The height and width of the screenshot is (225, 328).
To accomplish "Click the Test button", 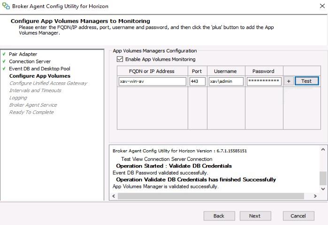I will point(307,81).
